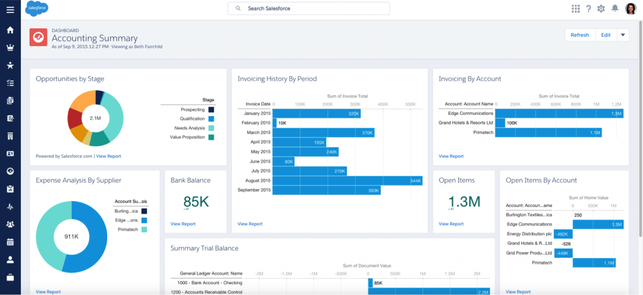Click Burling...ica legend swatch
The width and height of the screenshot is (643, 295).
point(144,211)
